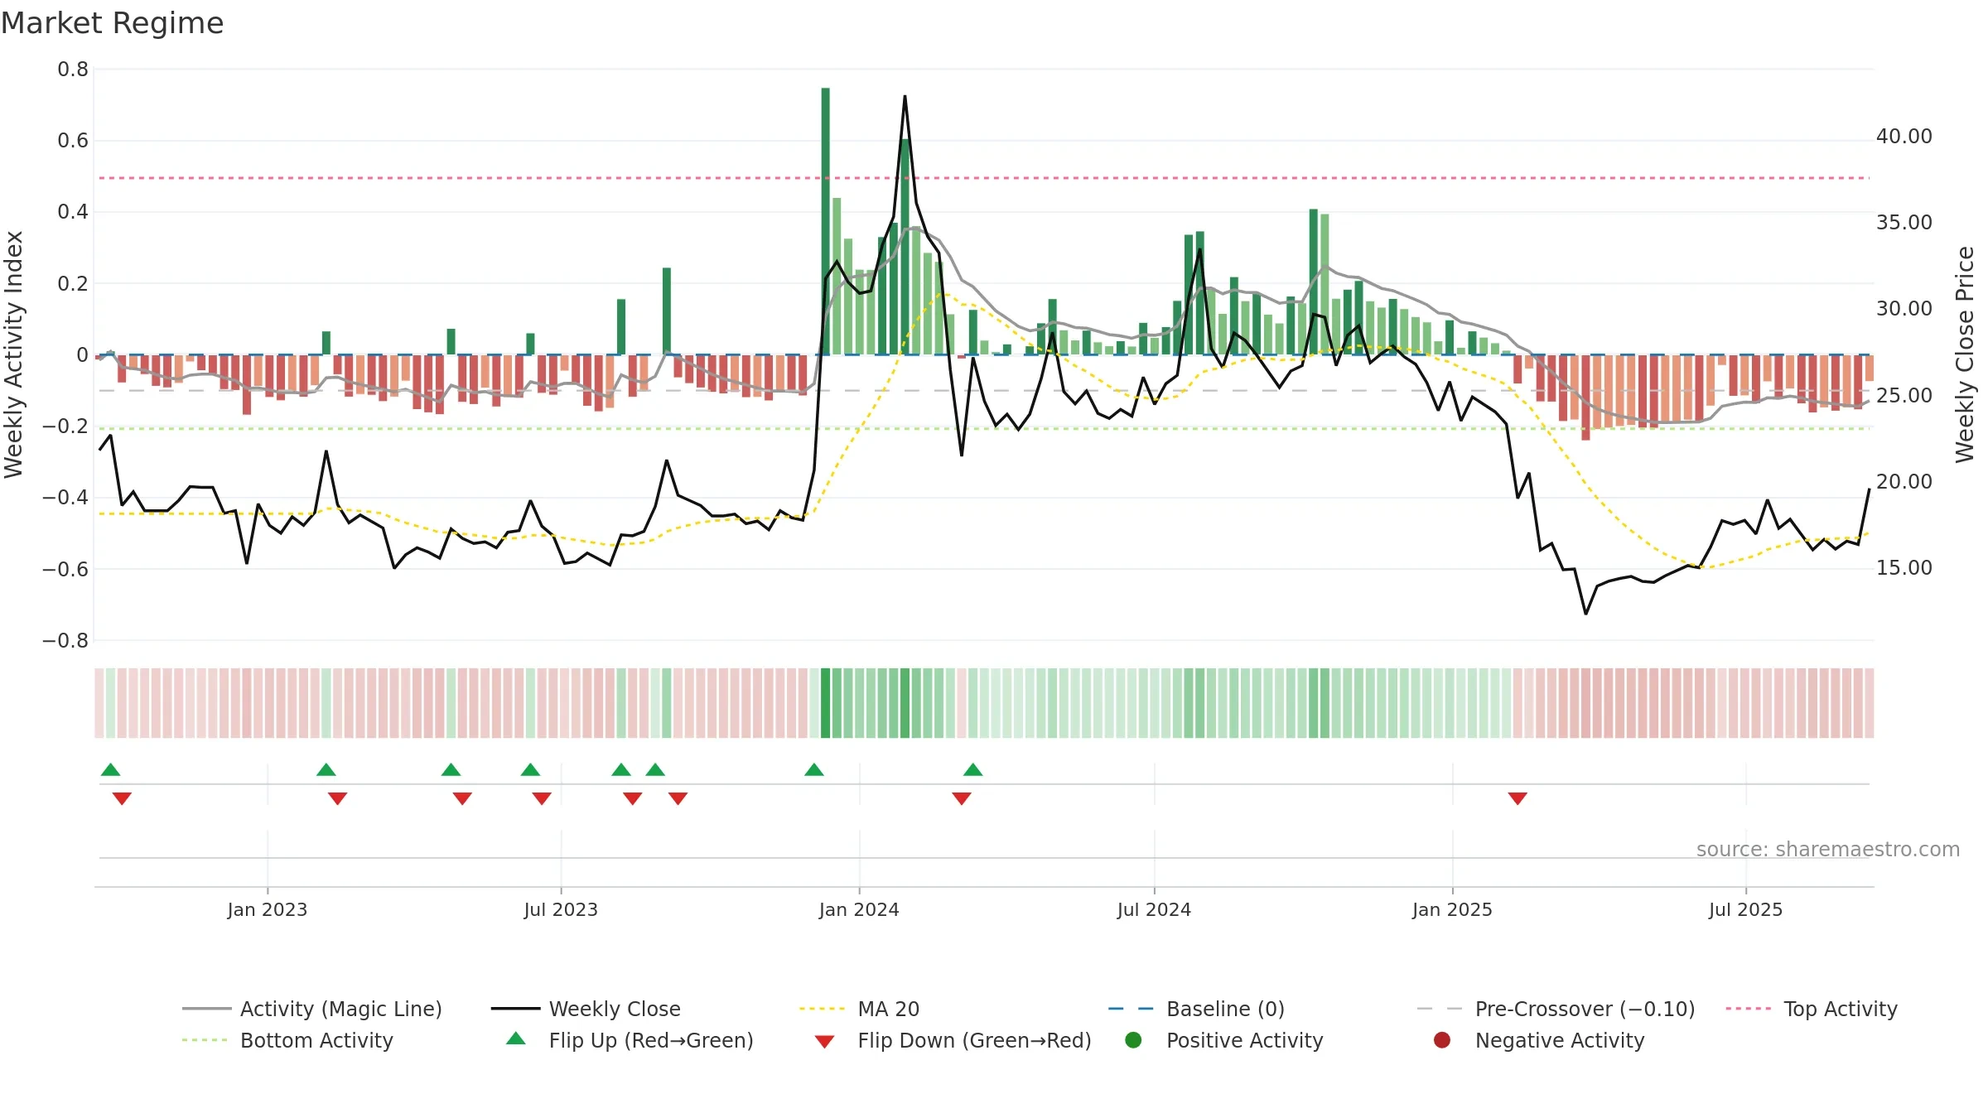This screenshot has height=1118, width=1988.
Task: Click the Flip Down triangle in mid-August 2023
Action: 633,798
